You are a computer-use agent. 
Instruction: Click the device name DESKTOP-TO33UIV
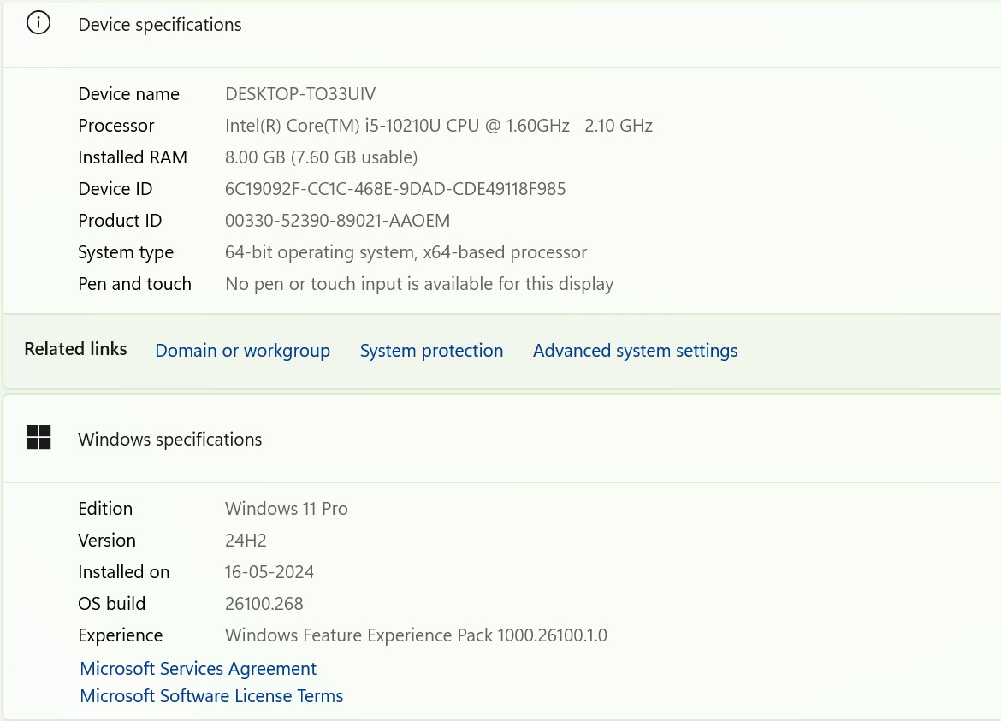pos(300,94)
